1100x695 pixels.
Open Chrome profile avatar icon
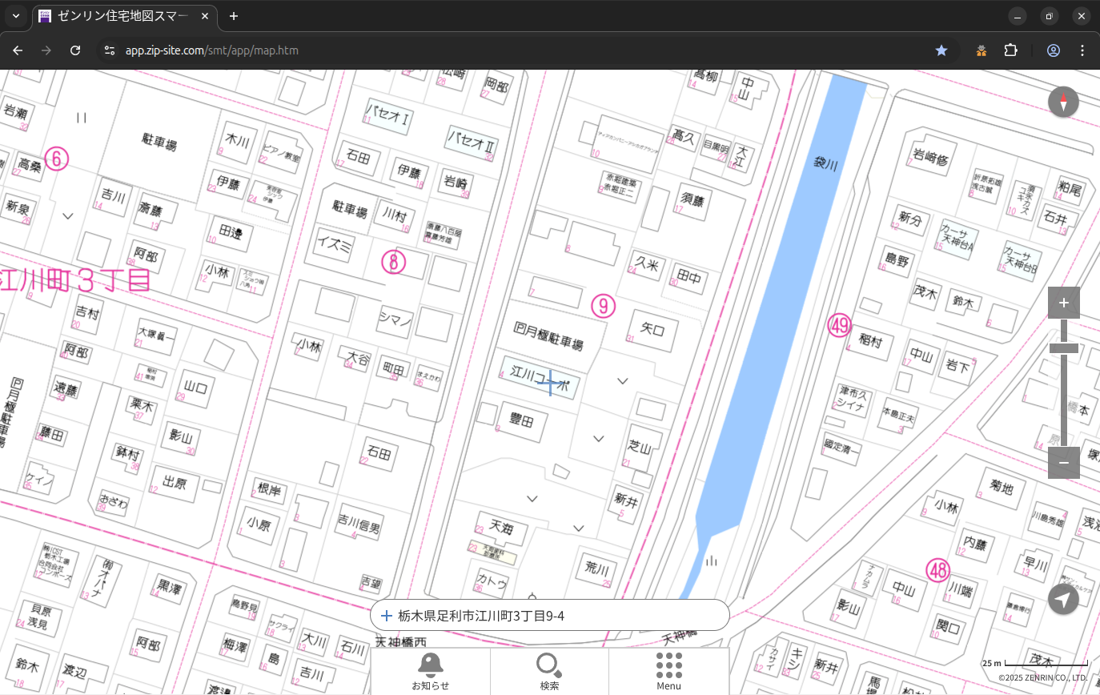point(1053,50)
